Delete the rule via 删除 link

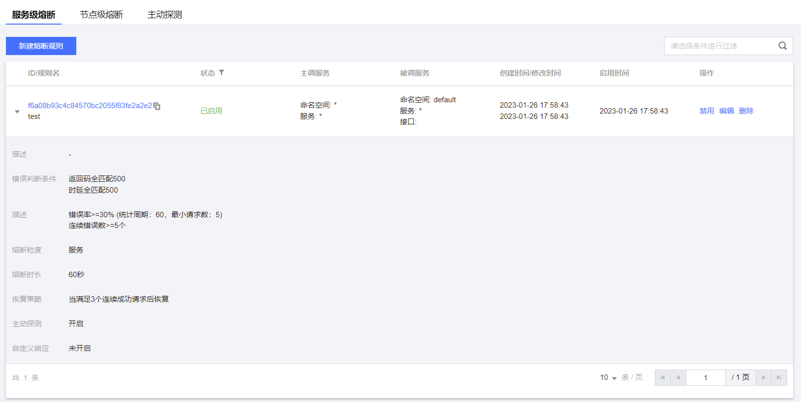click(746, 111)
